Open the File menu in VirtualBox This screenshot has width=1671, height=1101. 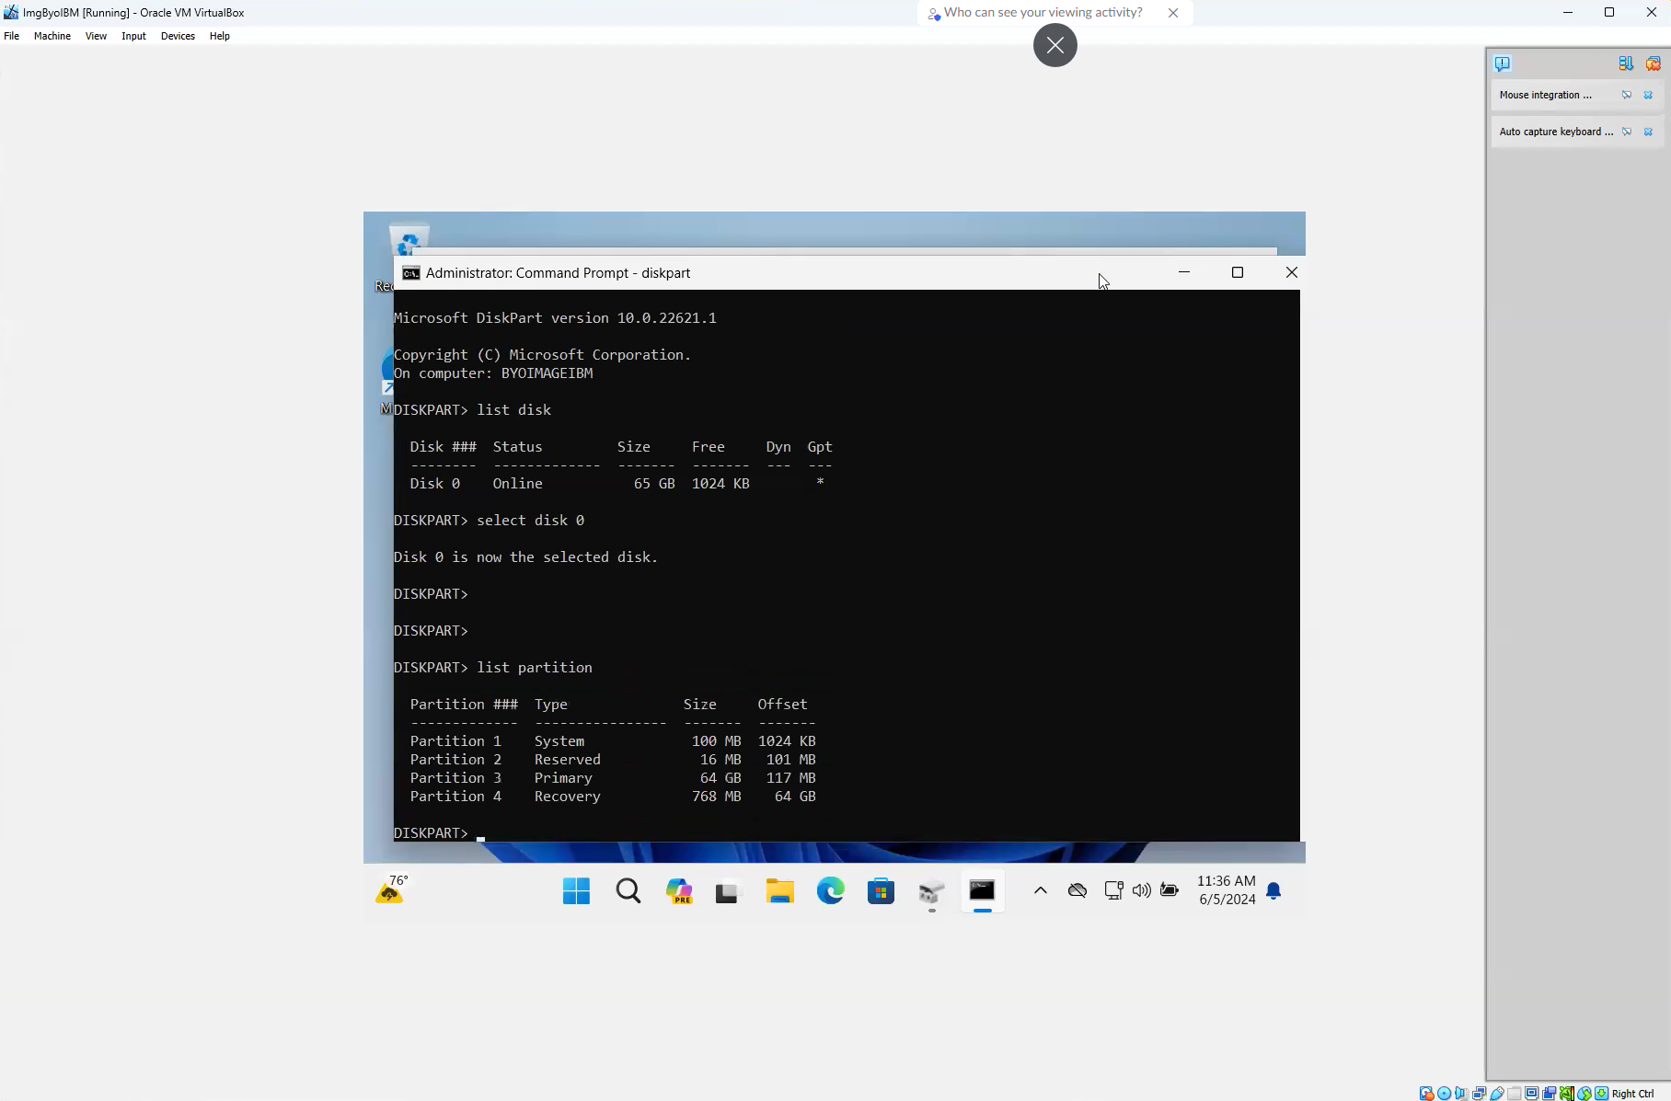11,36
